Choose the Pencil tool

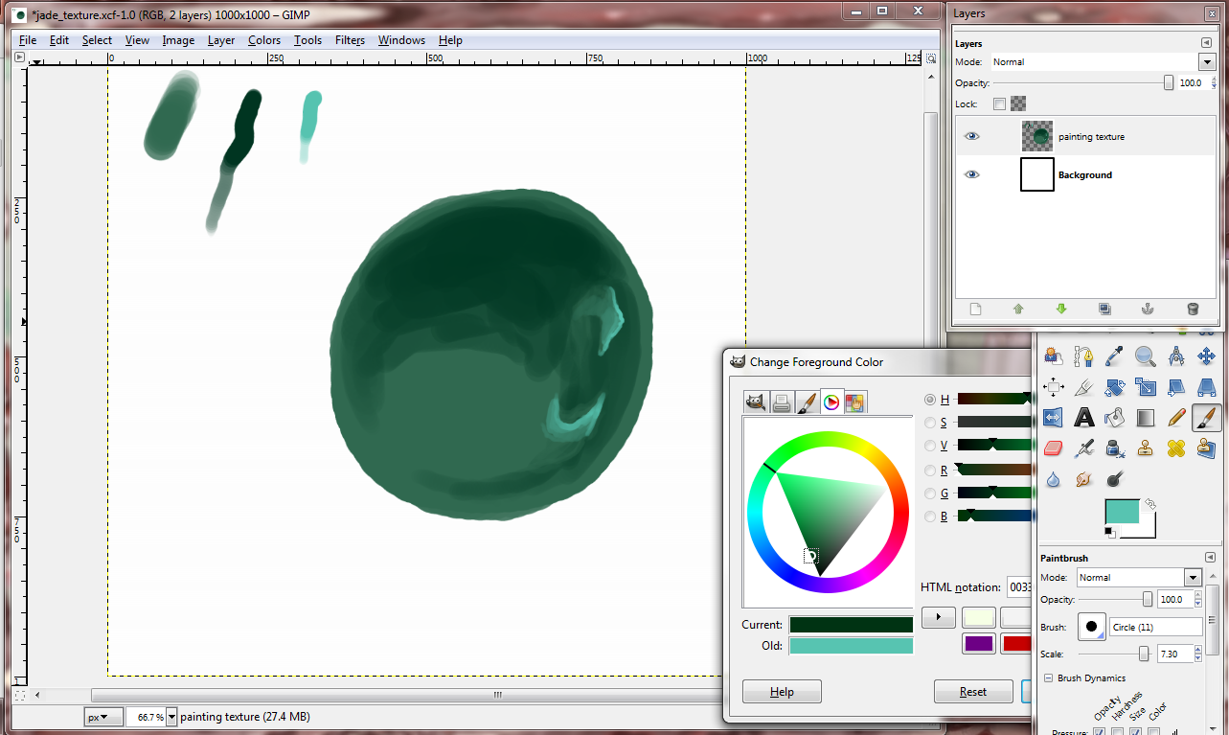click(x=1176, y=418)
